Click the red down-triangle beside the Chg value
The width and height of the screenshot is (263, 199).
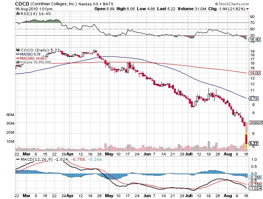247,9
